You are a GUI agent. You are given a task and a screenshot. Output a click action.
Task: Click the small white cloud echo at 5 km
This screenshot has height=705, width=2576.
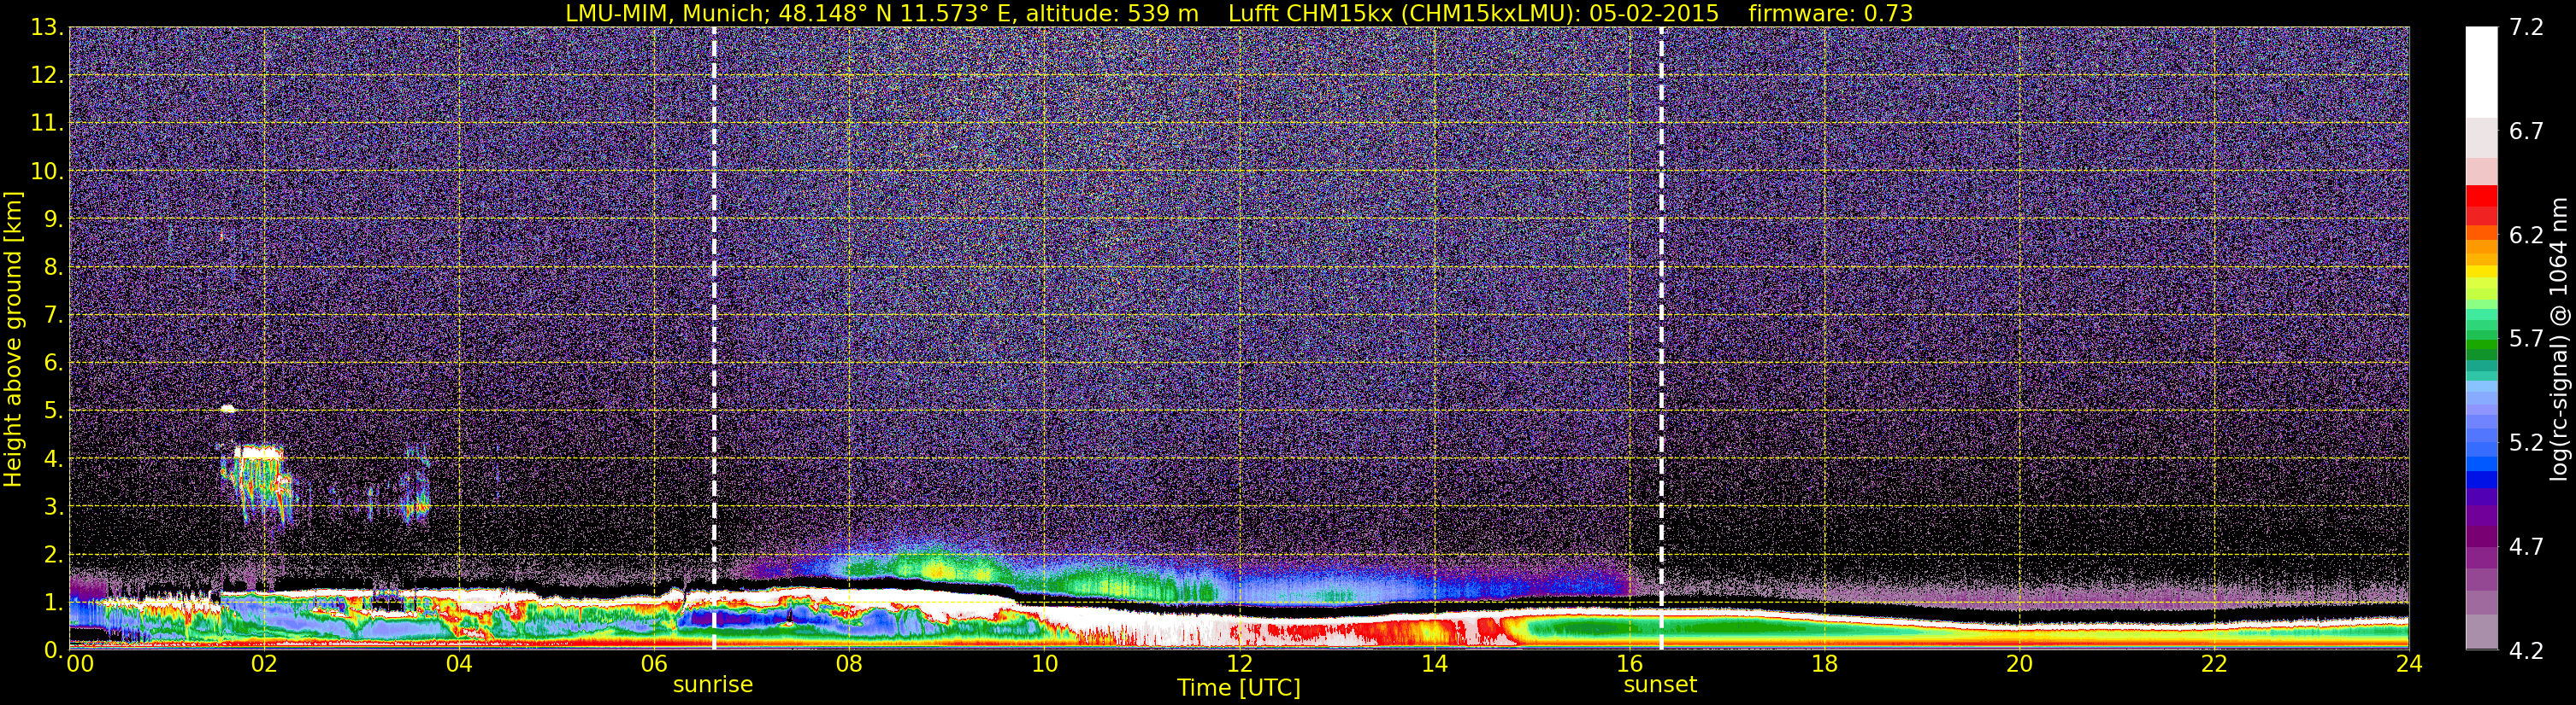(x=227, y=409)
